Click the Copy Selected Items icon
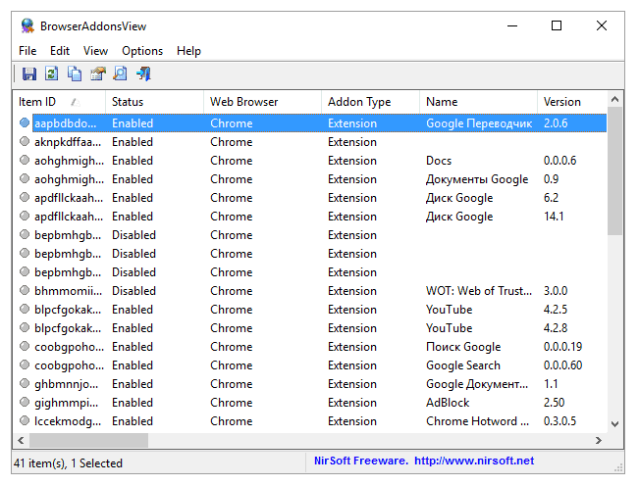639x486 pixels. 75,73
